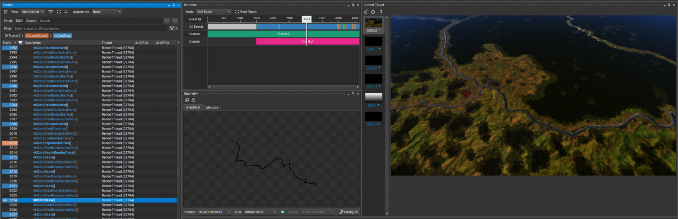
Task: Click the 3024 scrubber position marker
Action: [x=306, y=19]
